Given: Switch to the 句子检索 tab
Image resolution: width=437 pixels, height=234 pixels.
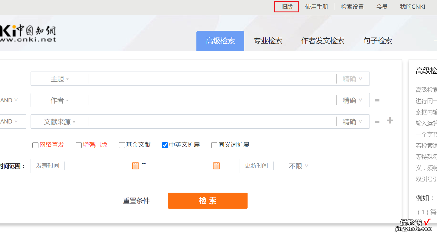Looking at the screenshot, I should click(x=378, y=41).
